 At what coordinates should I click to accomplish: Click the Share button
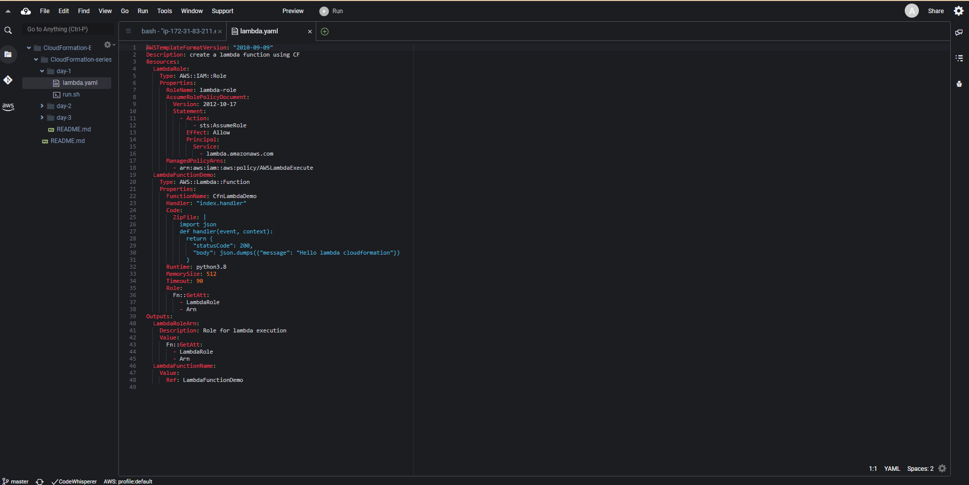coord(936,11)
